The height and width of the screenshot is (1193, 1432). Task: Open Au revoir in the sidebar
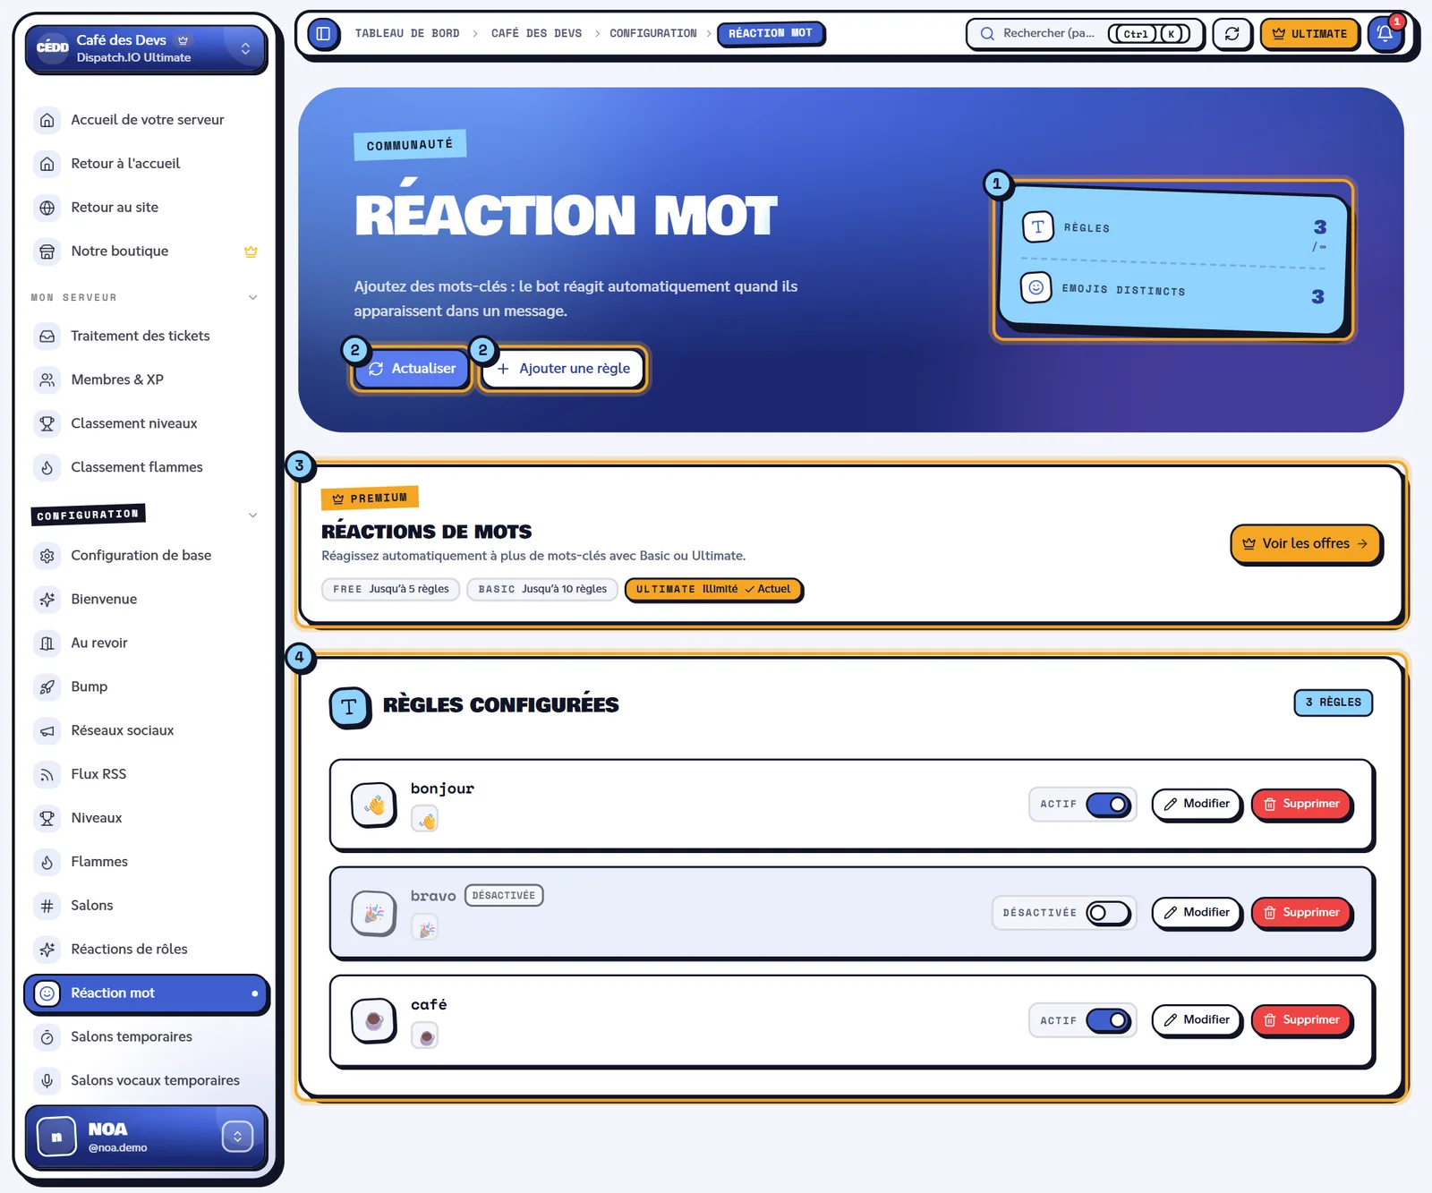[x=146, y=643]
